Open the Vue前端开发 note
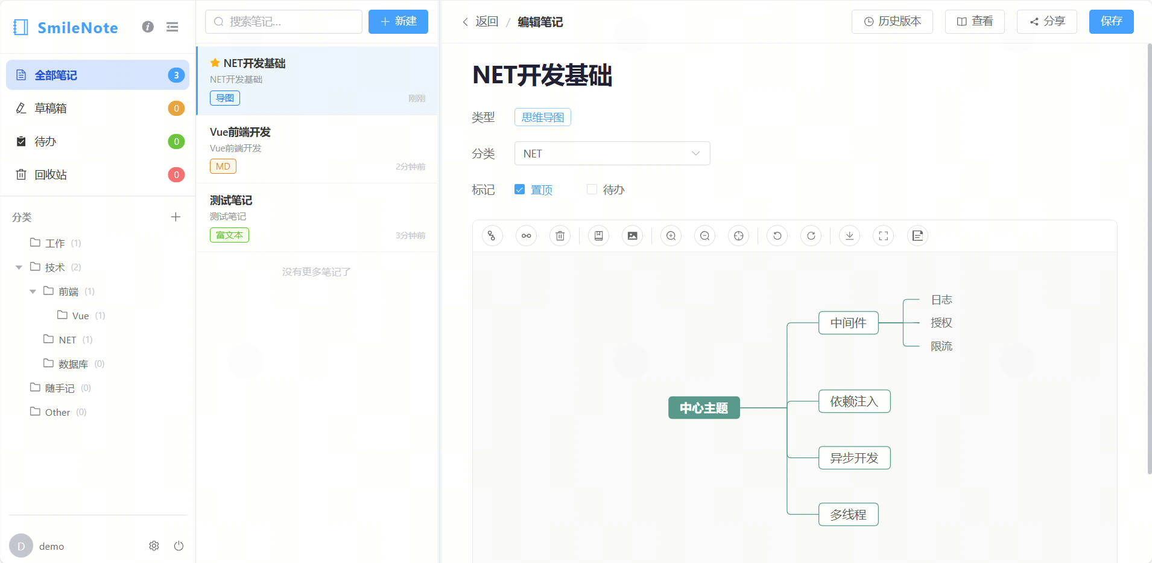Viewport: 1152px width, 563px height. tap(317, 149)
